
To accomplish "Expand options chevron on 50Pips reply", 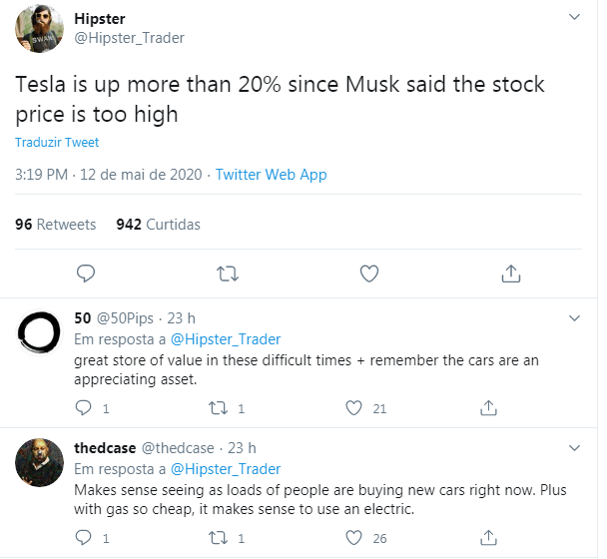I will [x=574, y=318].
